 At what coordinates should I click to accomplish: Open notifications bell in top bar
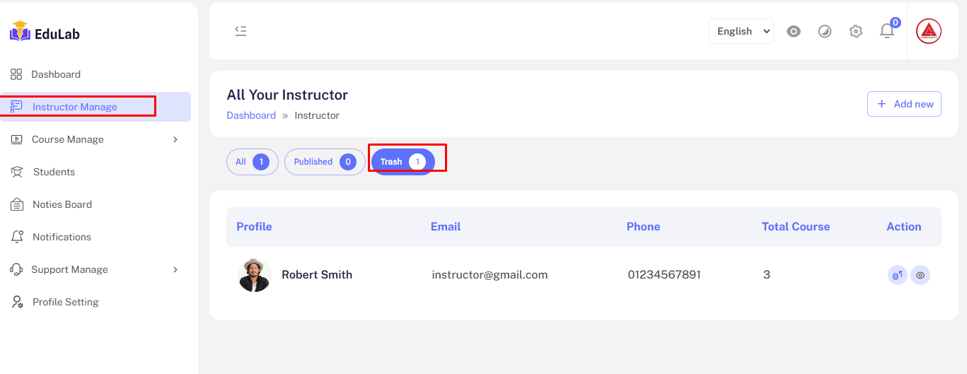point(886,31)
